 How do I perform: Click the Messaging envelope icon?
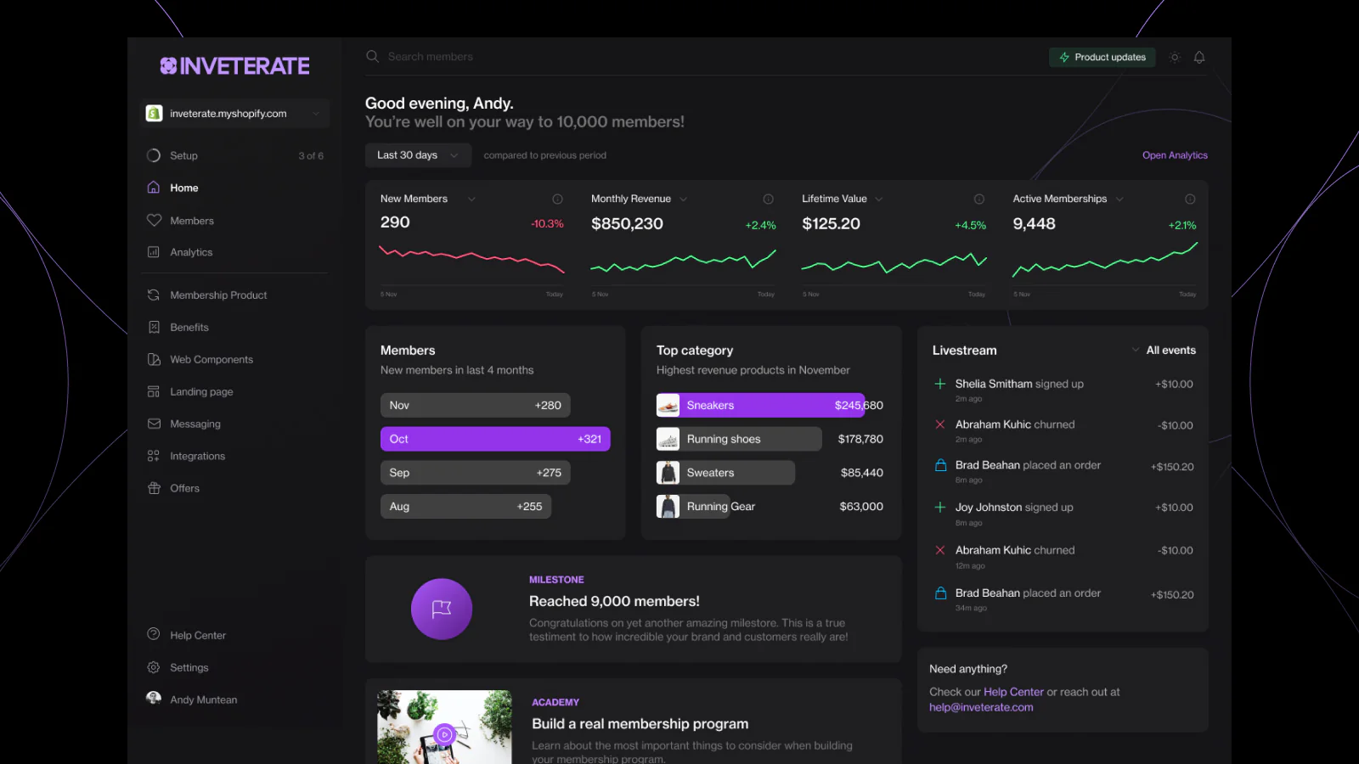coord(154,424)
